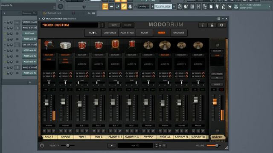Image resolution: width=273 pixels, height=153 pixels.
Task: Open Tom 1 output routing dropdown (Bus 1)
Action: pos(82,125)
